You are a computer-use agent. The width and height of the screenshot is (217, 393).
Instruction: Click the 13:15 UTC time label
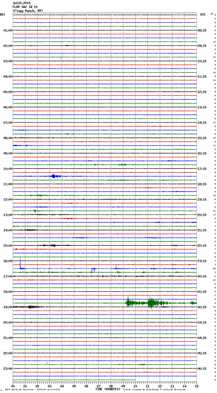(202, 107)
